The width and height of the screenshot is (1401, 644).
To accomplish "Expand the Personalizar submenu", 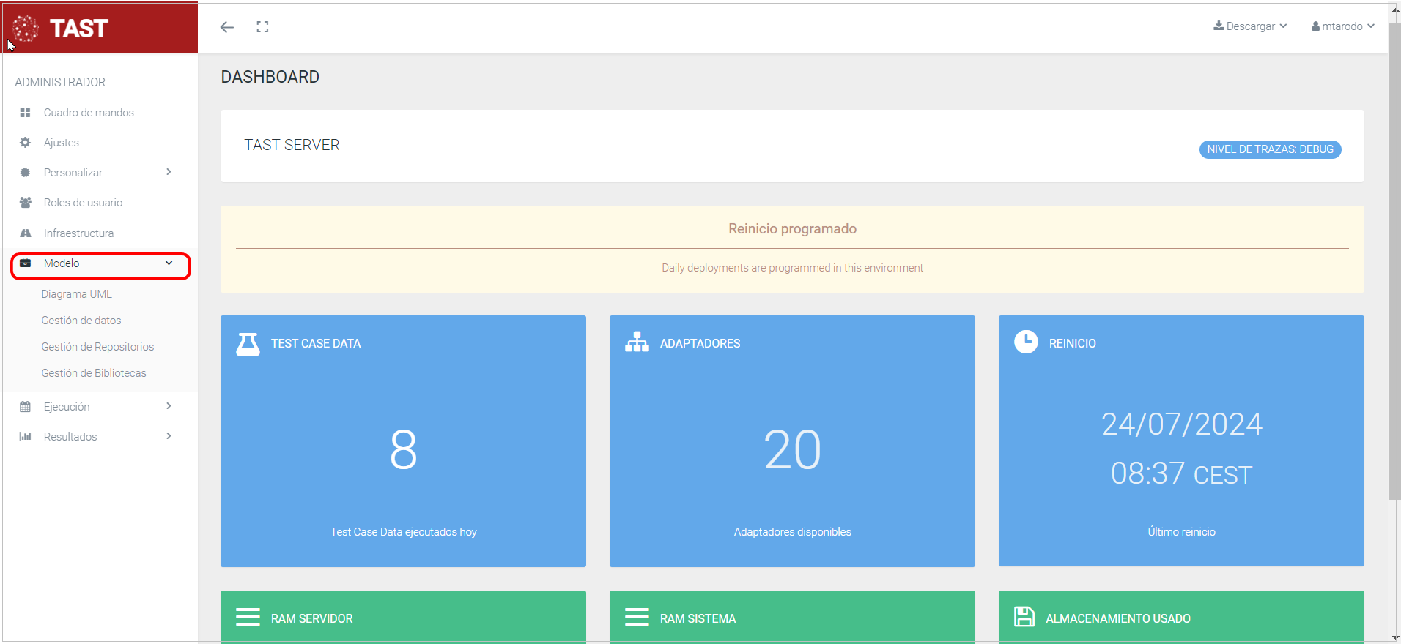I will pos(169,172).
